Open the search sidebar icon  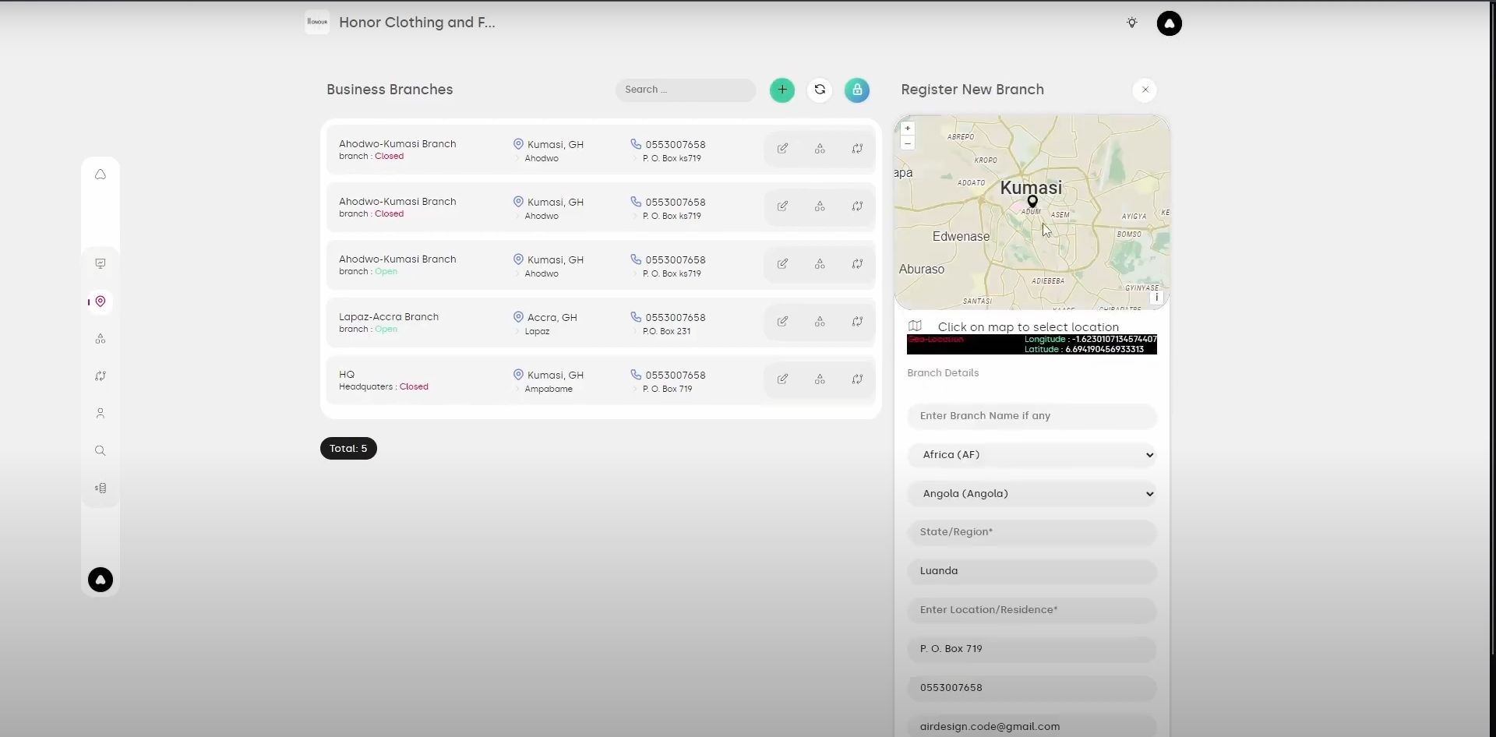click(x=101, y=451)
